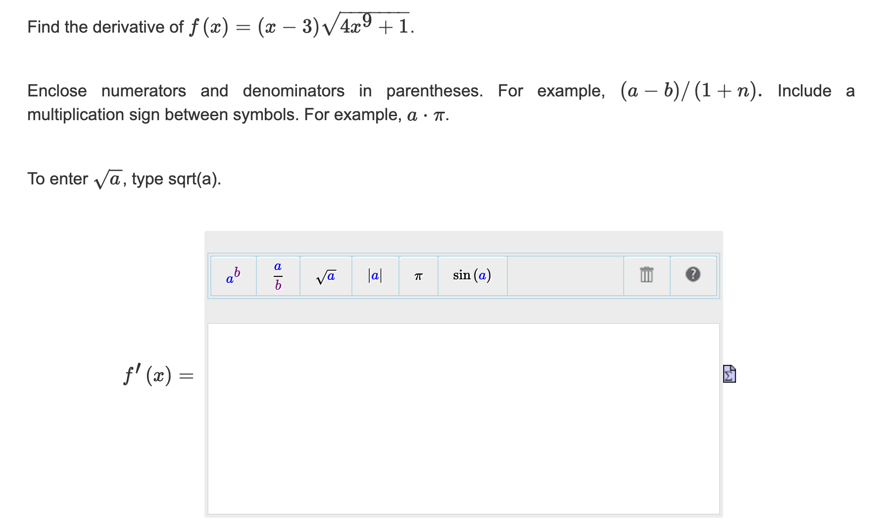Choose the sin(a) toolbar entry
The width and height of the screenshot is (885, 531).
click(x=471, y=276)
